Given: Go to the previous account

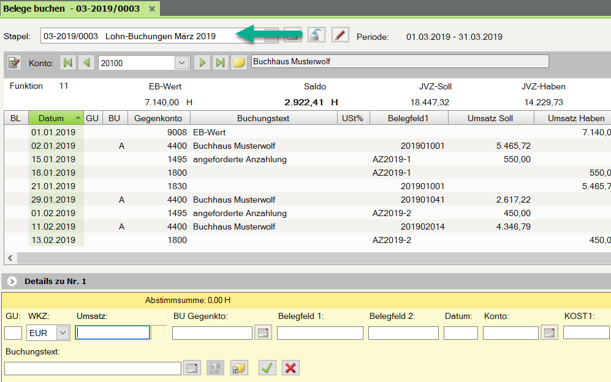Looking at the screenshot, I should pyautogui.click(x=86, y=62).
